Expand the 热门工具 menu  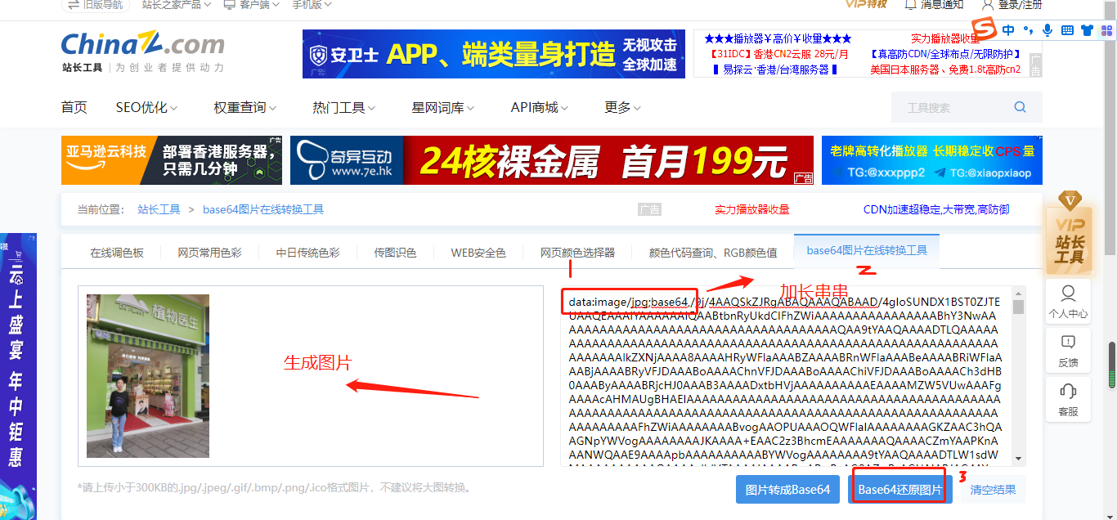pyautogui.click(x=343, y=107)
